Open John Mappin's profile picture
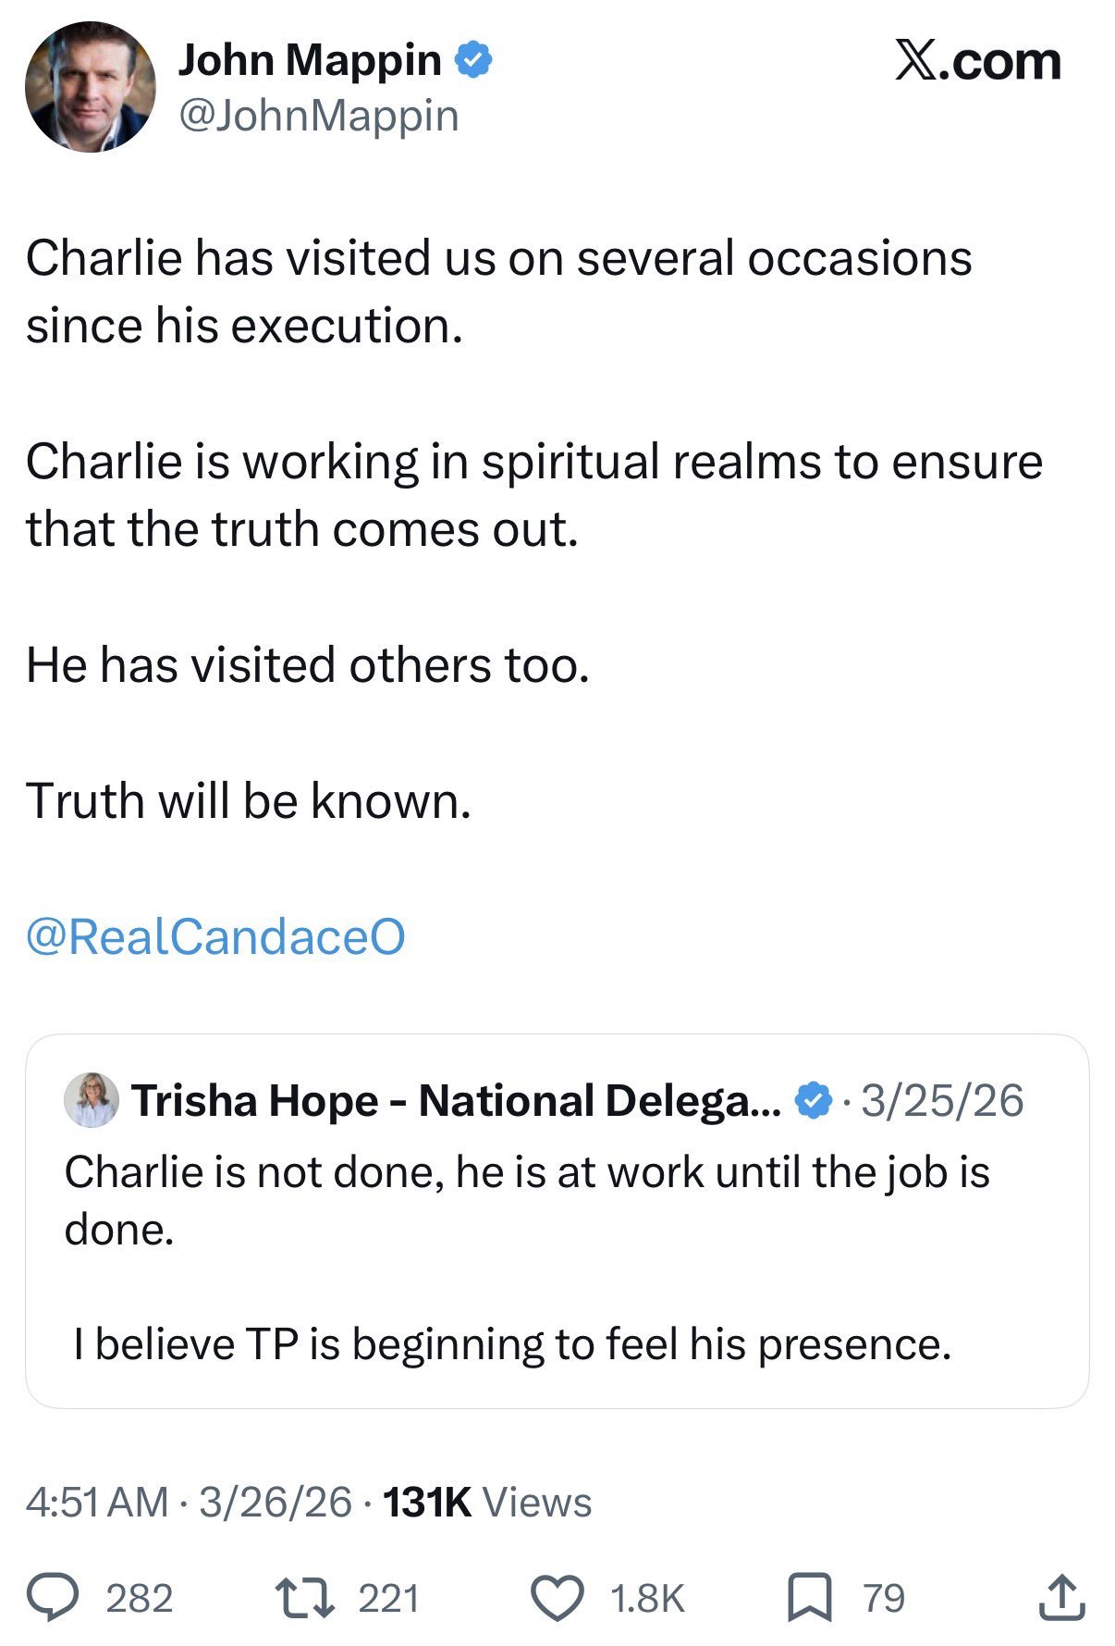This screenshot has width=1115, height=1646. [90, 87]
